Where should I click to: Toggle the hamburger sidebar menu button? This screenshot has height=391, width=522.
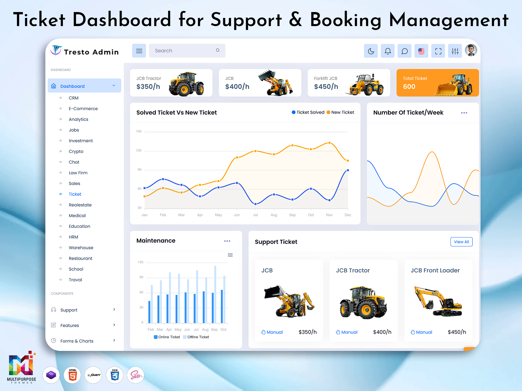[x=139, y=51]
